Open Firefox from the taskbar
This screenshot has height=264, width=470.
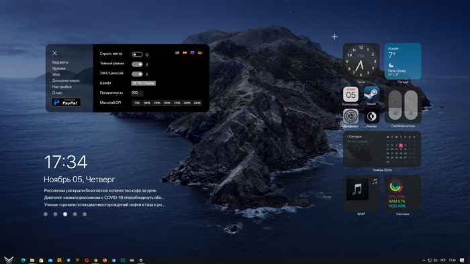click(105, 261)
